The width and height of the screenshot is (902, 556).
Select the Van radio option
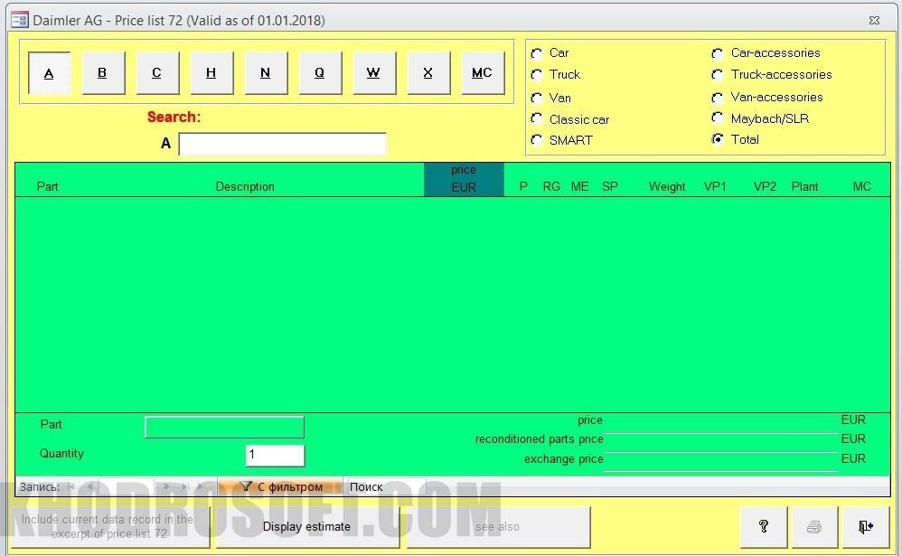click(537, 98)
